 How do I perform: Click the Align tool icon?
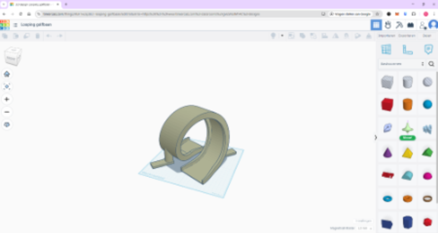tap(324, 36)
